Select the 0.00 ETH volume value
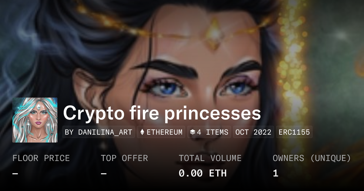Screen dimensions: 364x191 click(x=203, y=173)
